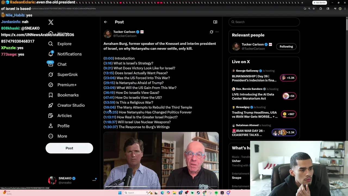Open Notifications with the bell icon
This screenshot has width=348, height=196.
pos(51,54)
